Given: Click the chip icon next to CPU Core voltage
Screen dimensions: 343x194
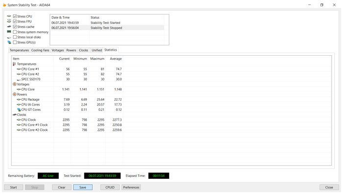Looking at the screenshot, I should [x=19, y=89].
